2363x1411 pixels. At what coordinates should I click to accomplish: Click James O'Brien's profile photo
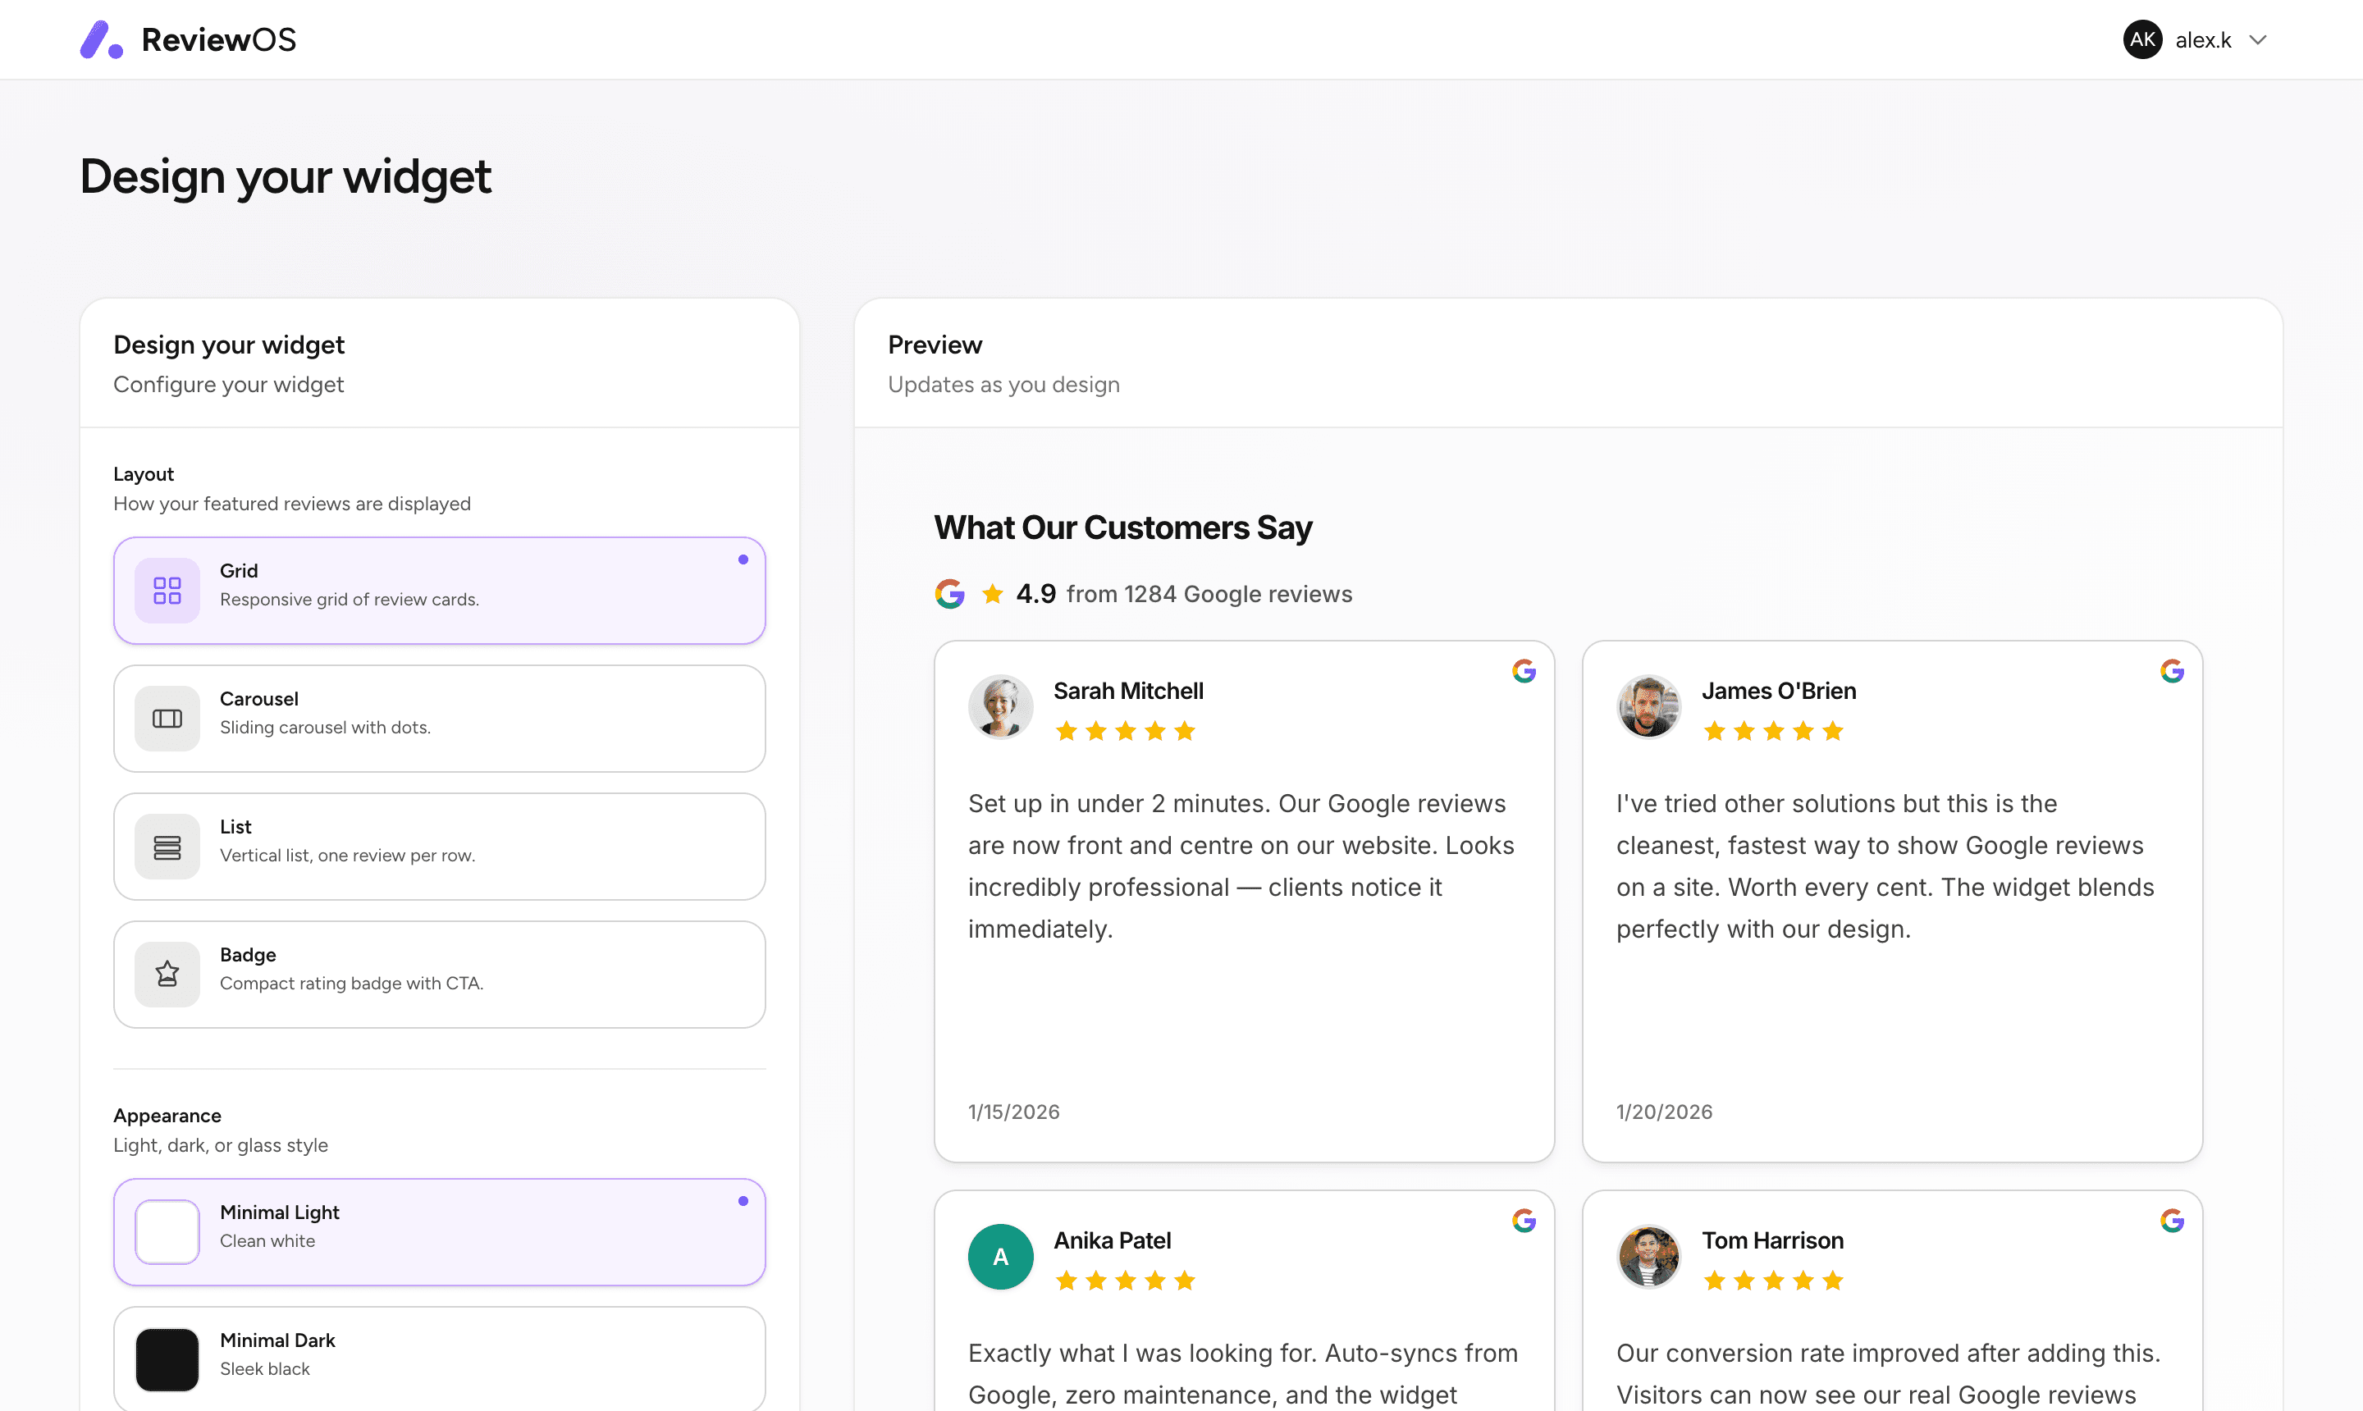coord(1648,706)
